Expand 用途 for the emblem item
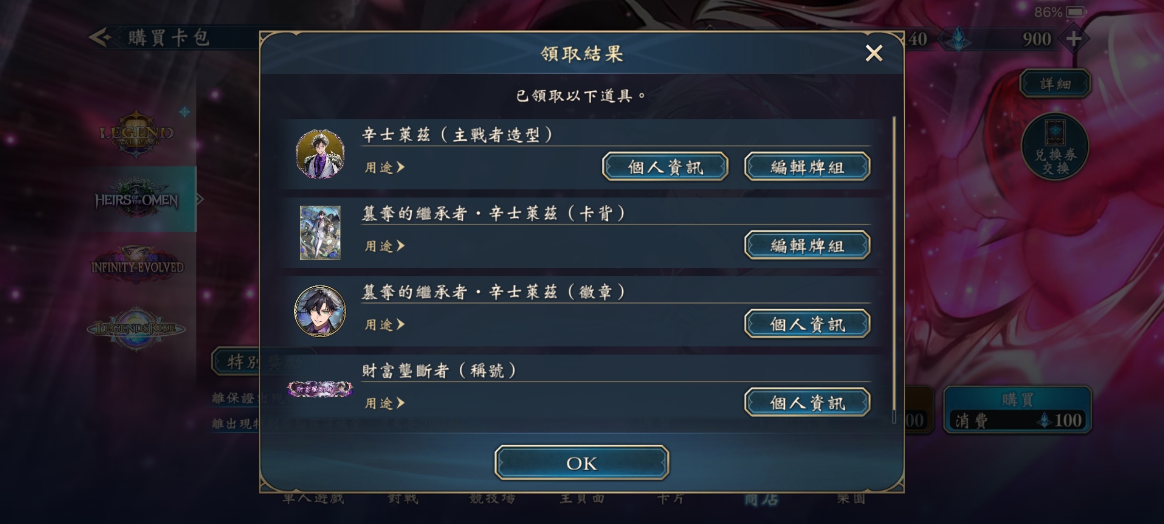The height and width of the screenshot is (524, 1164). pyautogui.click(x=384, y=325)
